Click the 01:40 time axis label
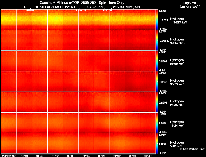 click(x=24, y=156)
